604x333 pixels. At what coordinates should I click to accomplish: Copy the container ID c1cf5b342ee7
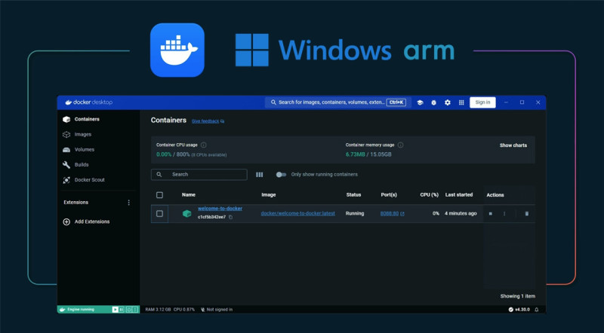(231, 217)
